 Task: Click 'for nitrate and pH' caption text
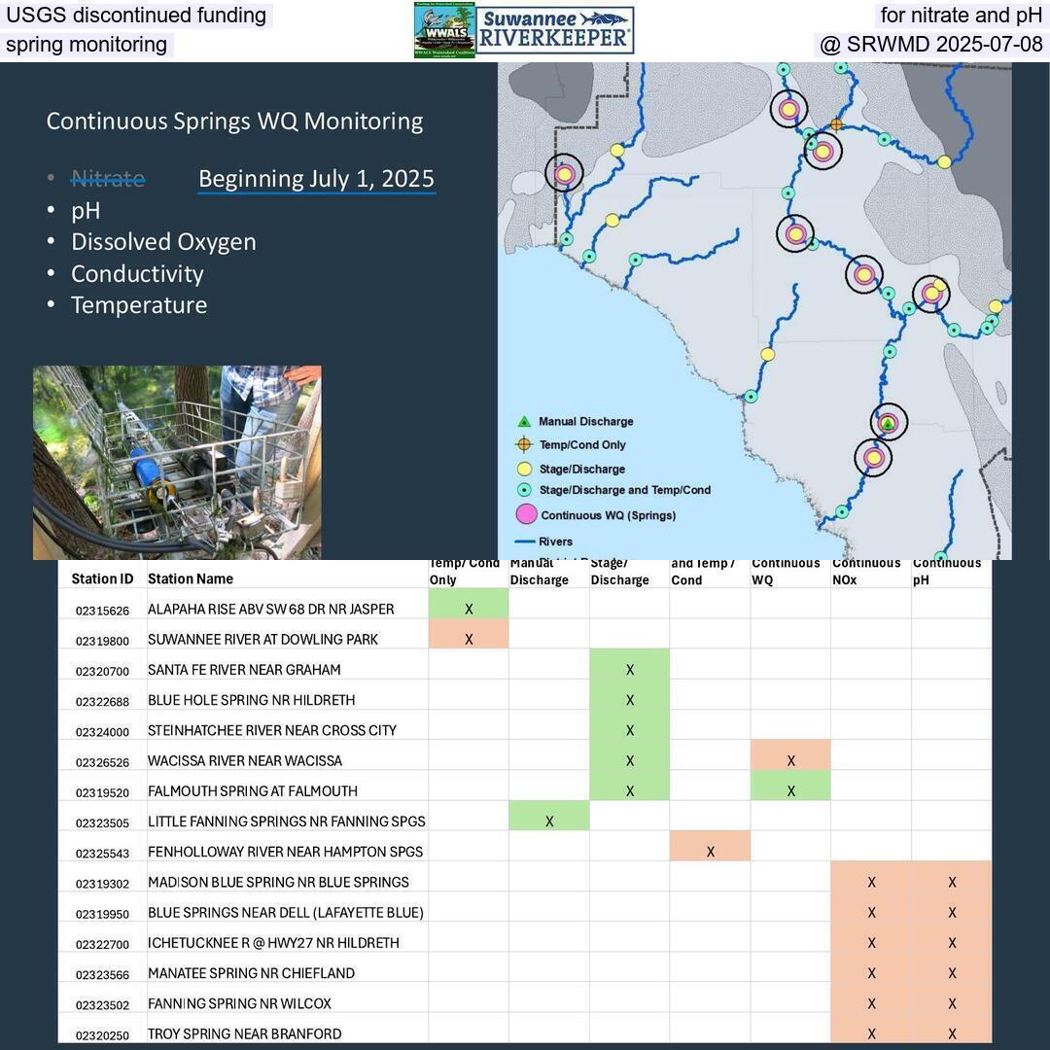coord(961,15)
